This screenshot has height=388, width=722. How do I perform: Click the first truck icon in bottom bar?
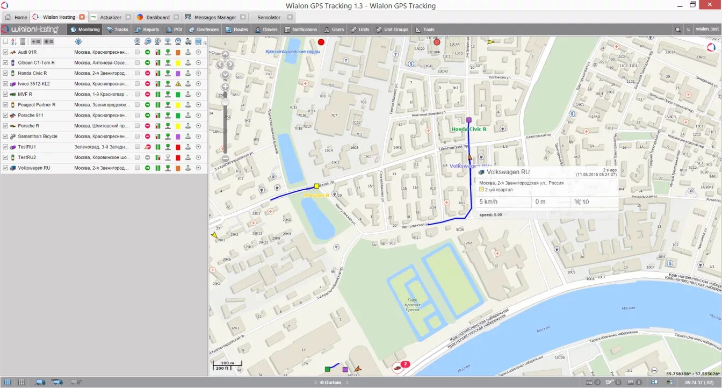coord(40,382)
